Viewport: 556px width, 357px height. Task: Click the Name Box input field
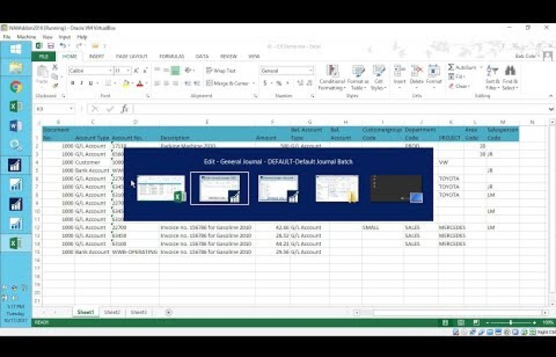click(x=52, y=109)
